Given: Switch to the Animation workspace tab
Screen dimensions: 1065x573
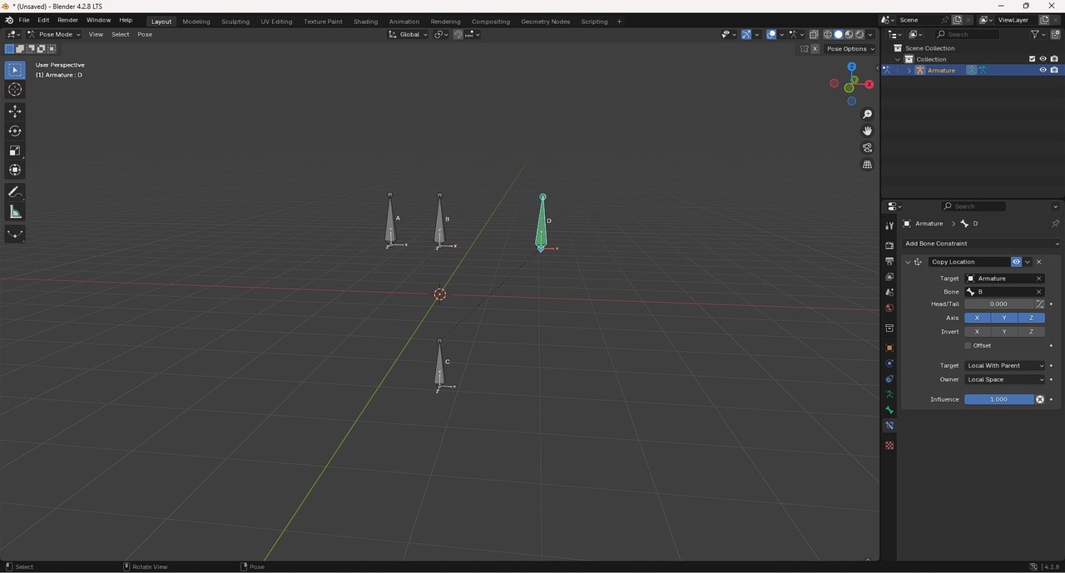Looking at the screenshot, I should coord(404,21).
